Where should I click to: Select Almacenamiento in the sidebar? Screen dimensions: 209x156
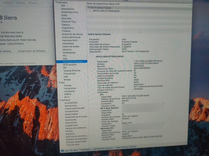click(70, 12)
